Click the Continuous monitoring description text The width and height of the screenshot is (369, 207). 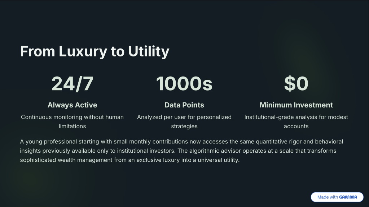(x=72, y=121)
